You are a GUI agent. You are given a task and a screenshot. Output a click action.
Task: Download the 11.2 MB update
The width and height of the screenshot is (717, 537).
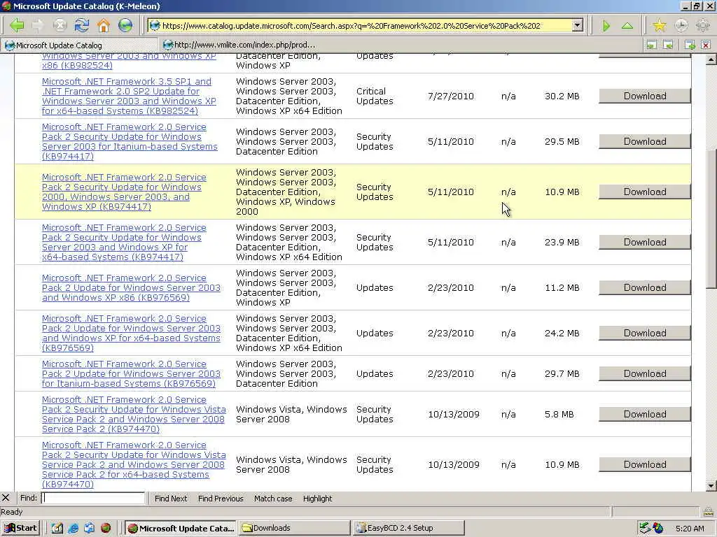coord(645,287)
